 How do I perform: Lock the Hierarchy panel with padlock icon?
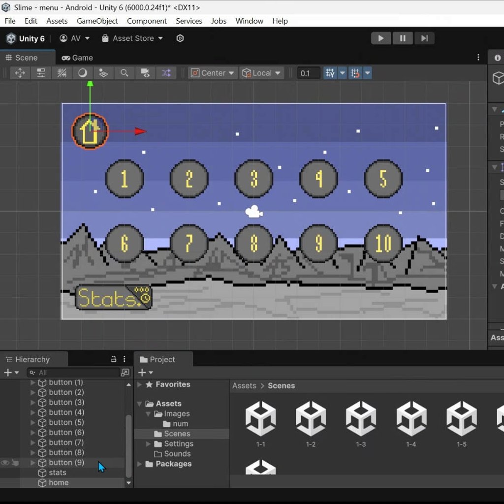(x=114, y=359)
